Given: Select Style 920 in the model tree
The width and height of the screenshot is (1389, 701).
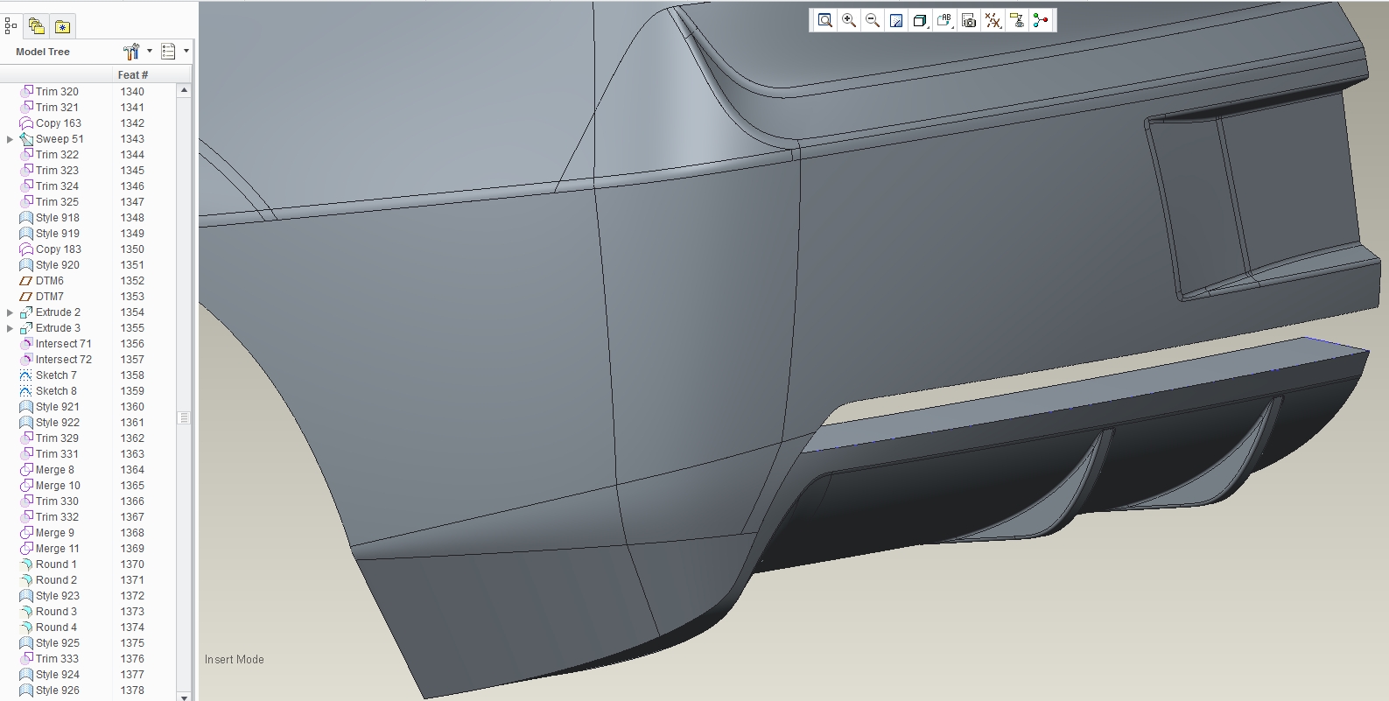Looking at the screenshot, I should [58, 265].
